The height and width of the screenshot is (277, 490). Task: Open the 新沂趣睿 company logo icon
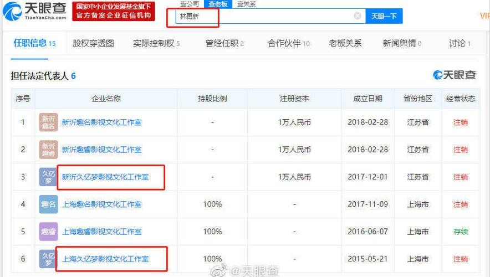coord(48,150)
